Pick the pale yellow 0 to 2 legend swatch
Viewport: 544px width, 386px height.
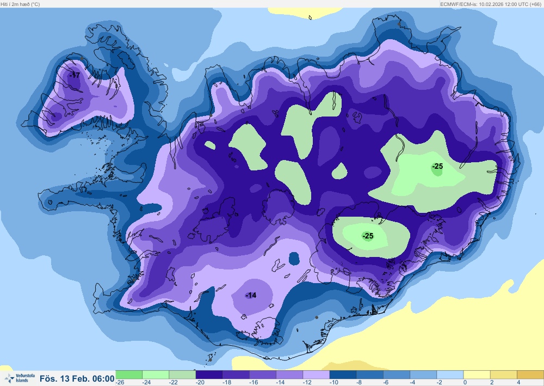(477, 375)
